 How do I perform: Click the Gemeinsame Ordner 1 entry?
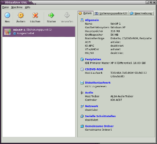[x=99, y=130]
